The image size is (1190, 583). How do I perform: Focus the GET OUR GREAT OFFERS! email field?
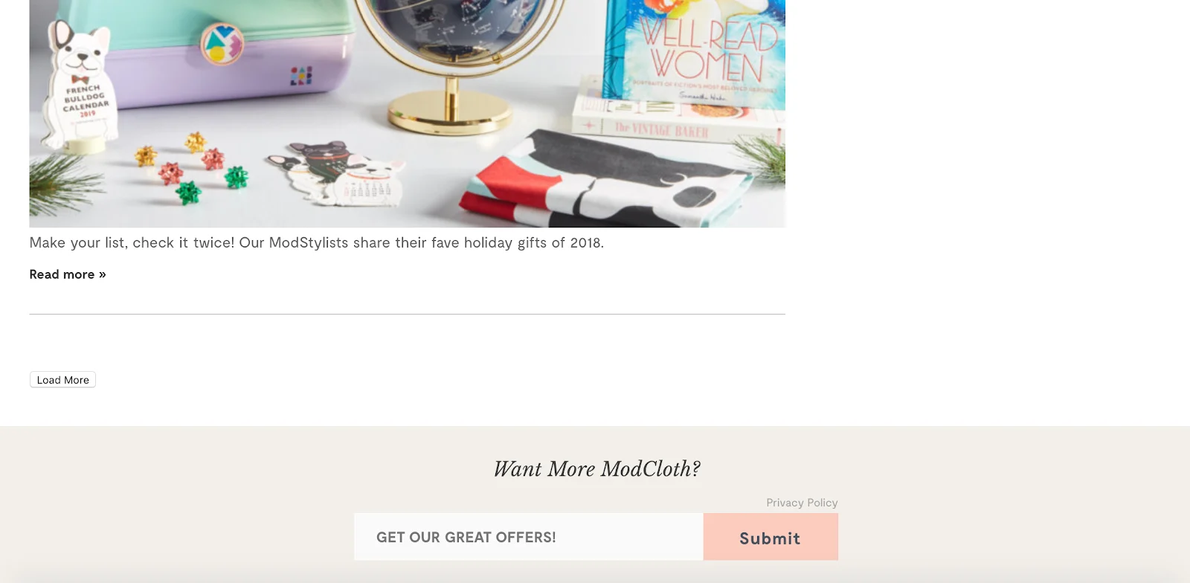pos(529,537)
